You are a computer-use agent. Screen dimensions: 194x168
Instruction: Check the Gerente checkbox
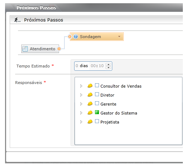coord(97,103)
